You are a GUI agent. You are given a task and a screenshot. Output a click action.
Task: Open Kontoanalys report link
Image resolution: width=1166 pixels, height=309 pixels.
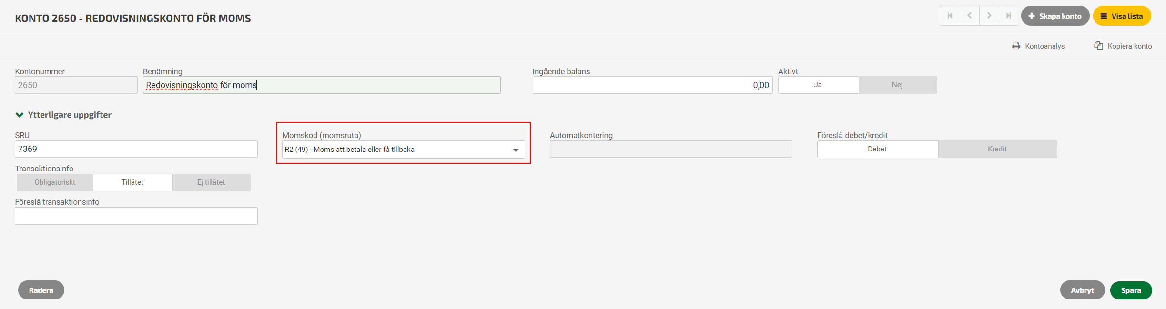tap(1038, 46)
